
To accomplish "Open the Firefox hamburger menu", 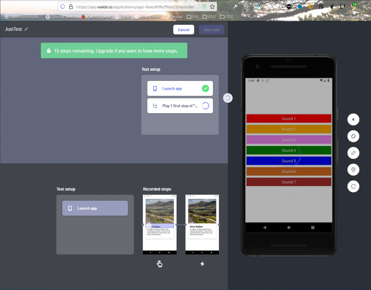I will pos(364,7).
